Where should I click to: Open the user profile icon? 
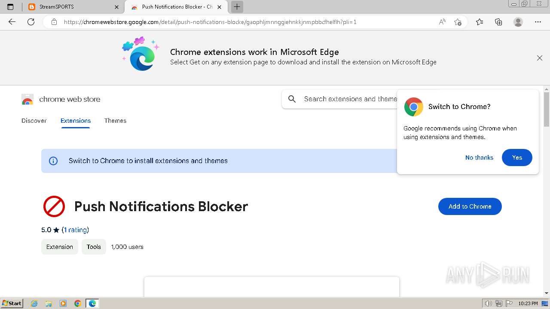[x=518, y=22]
